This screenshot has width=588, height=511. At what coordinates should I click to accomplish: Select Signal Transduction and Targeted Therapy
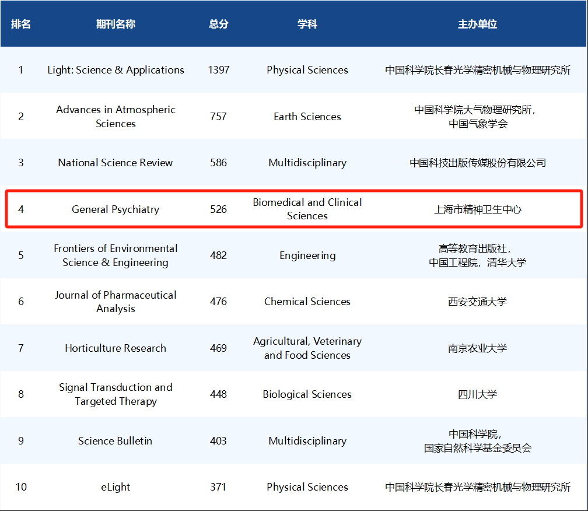tap(116, 394)
